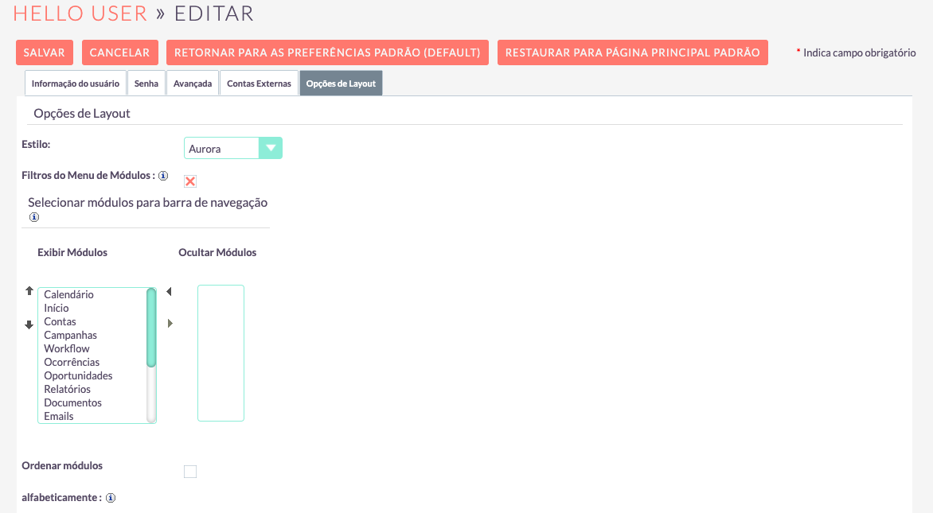Select Contas in the modules list
This screenshot has height=513, width=933.
[60, 321]
